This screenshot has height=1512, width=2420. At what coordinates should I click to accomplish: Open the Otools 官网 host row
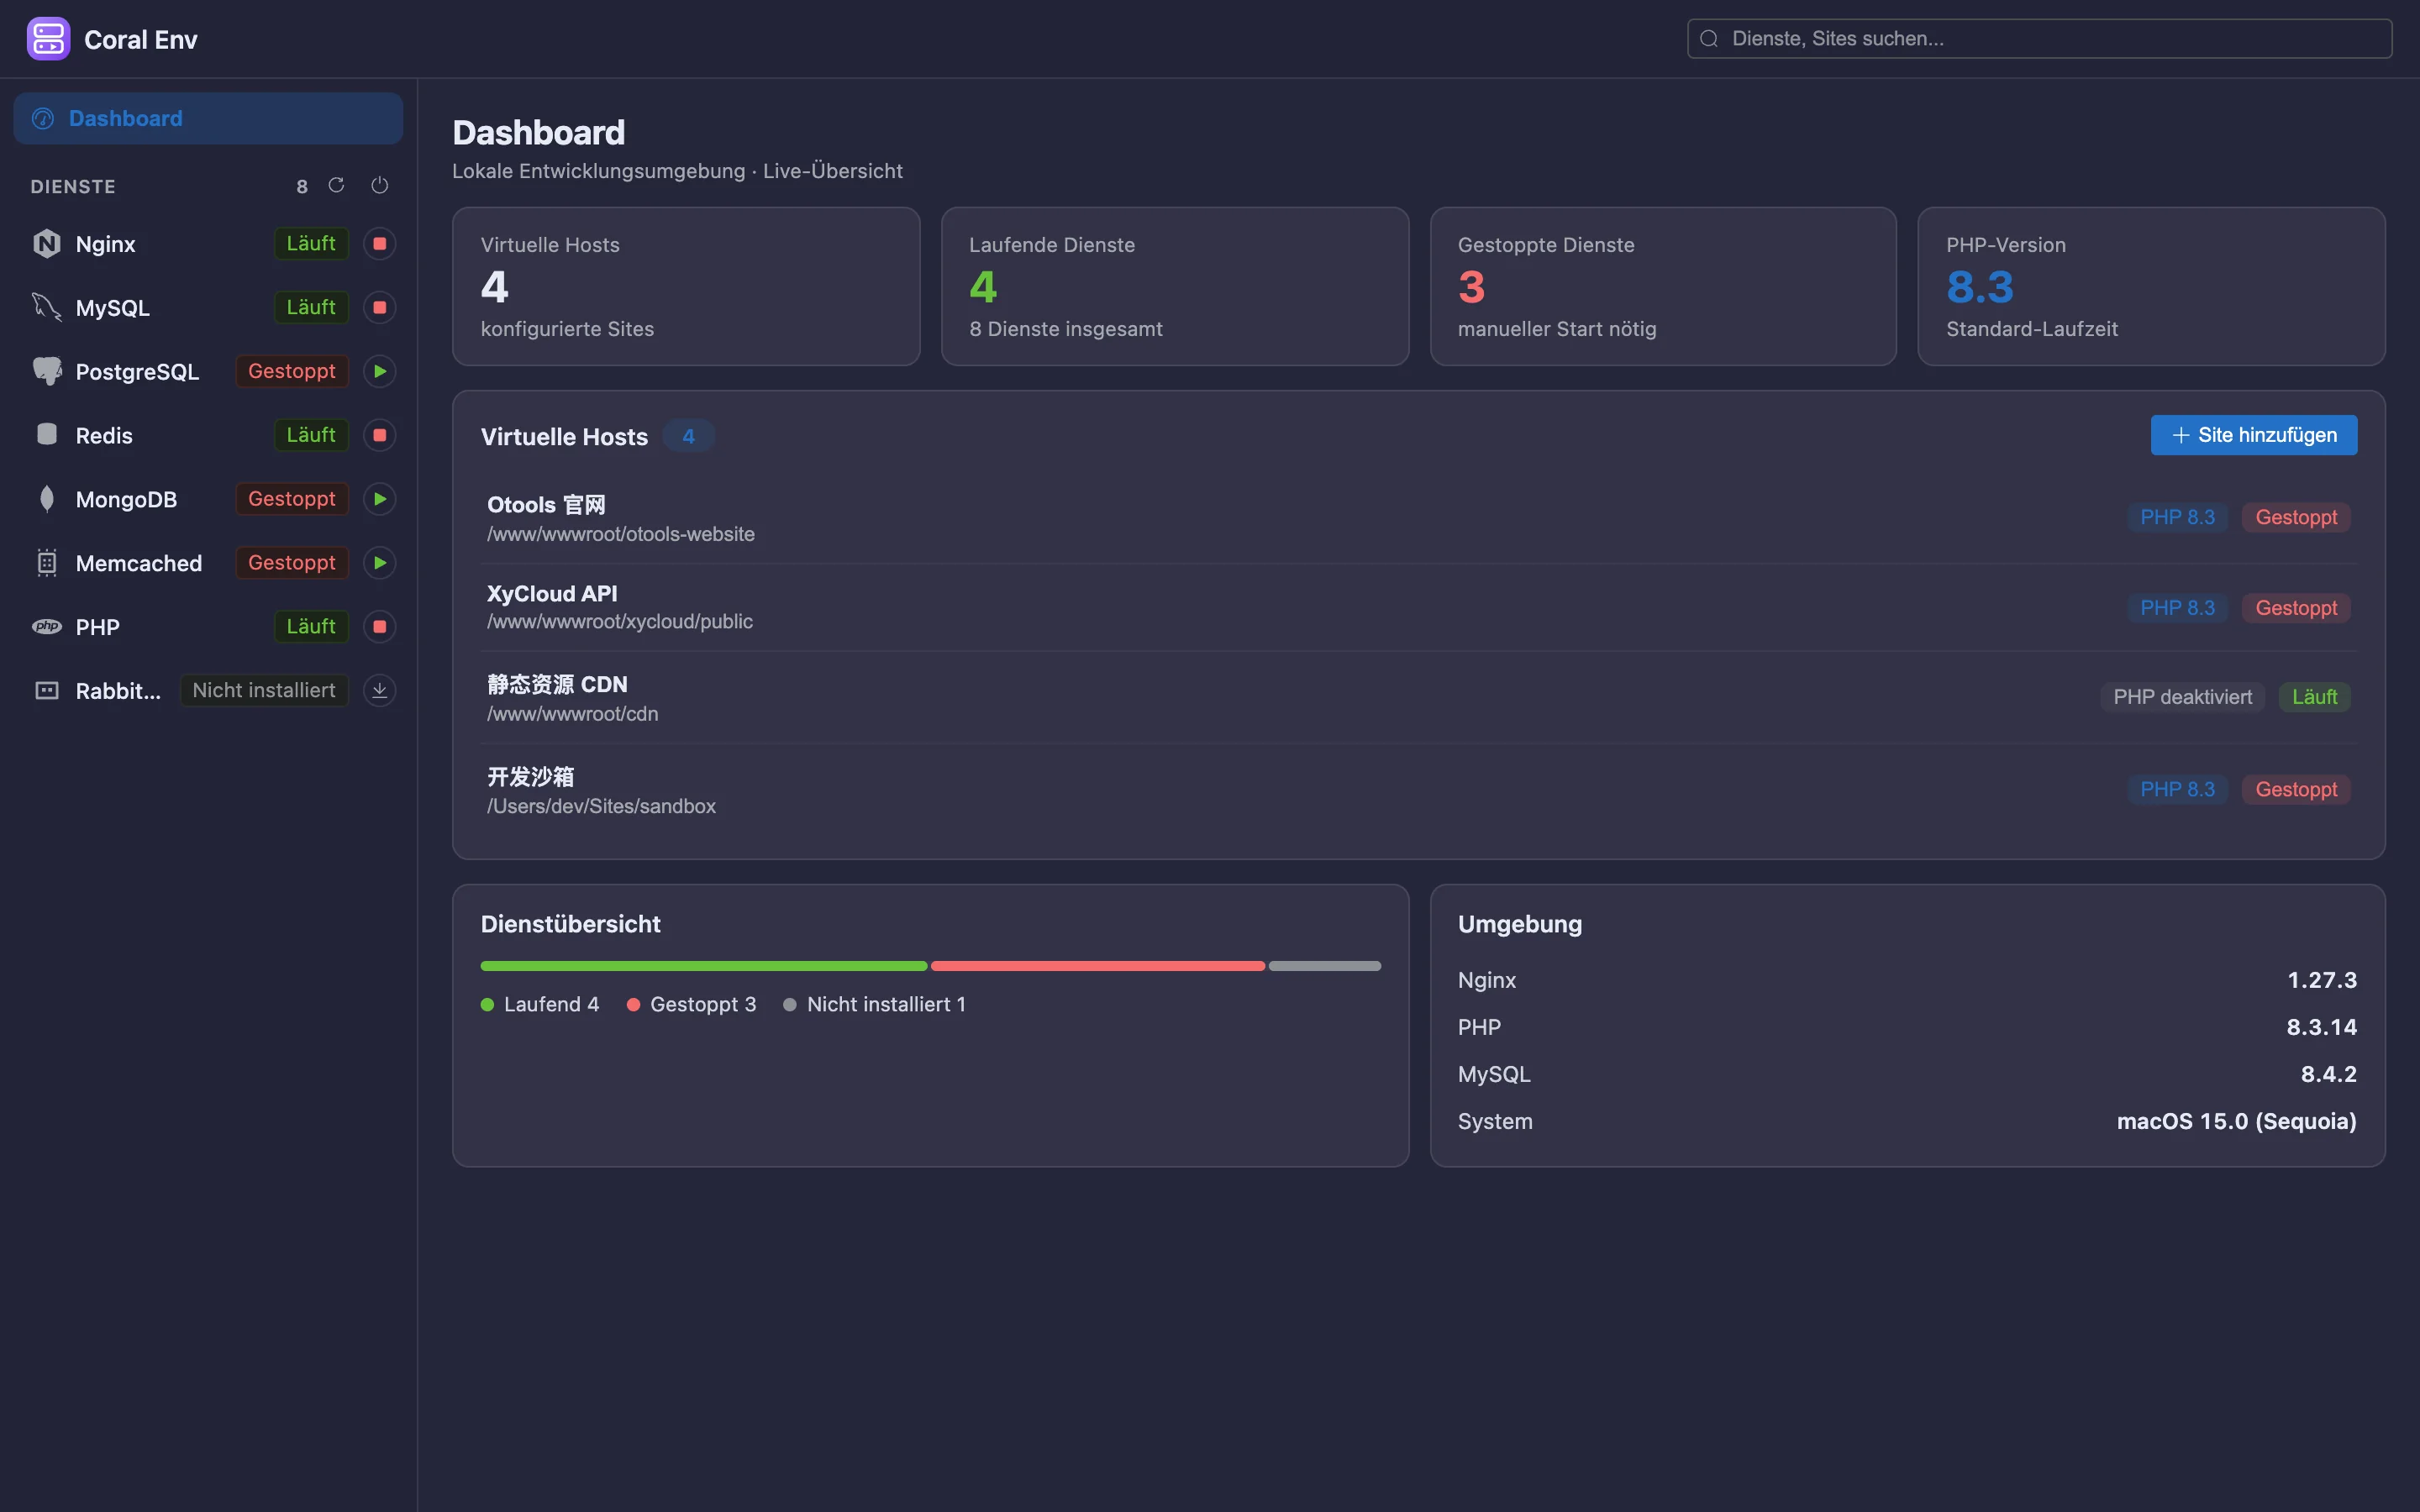click(1418, 518)
